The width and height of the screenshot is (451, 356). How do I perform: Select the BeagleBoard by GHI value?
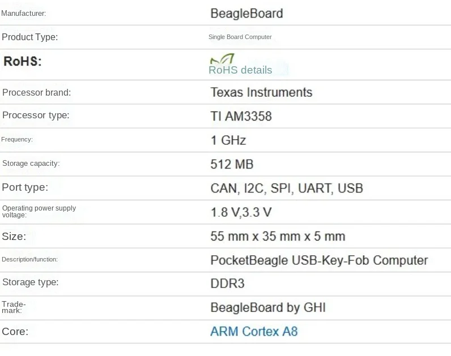[268, 307]
